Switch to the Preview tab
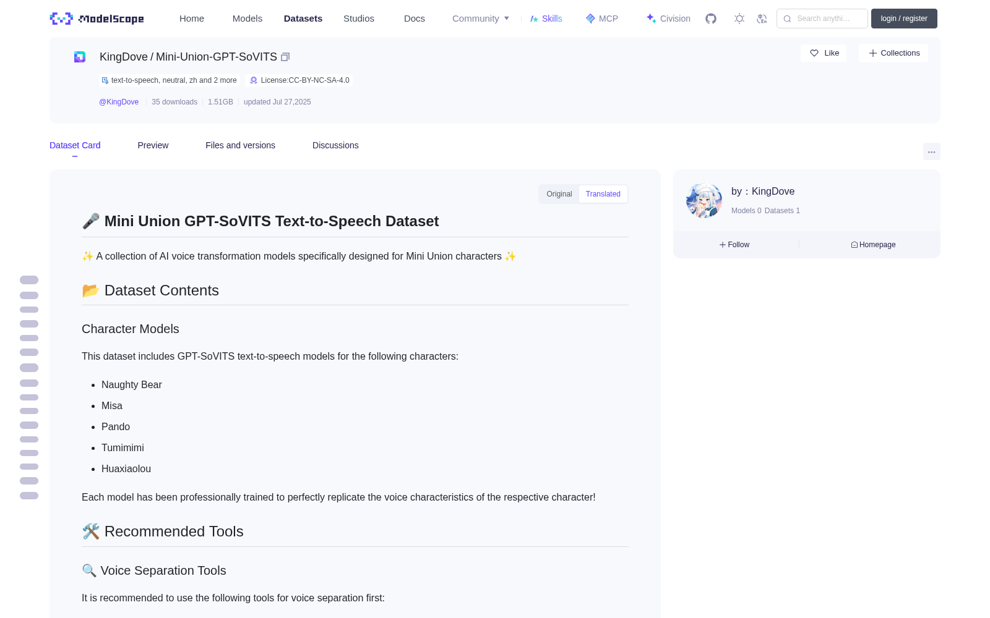 [153, 145]
